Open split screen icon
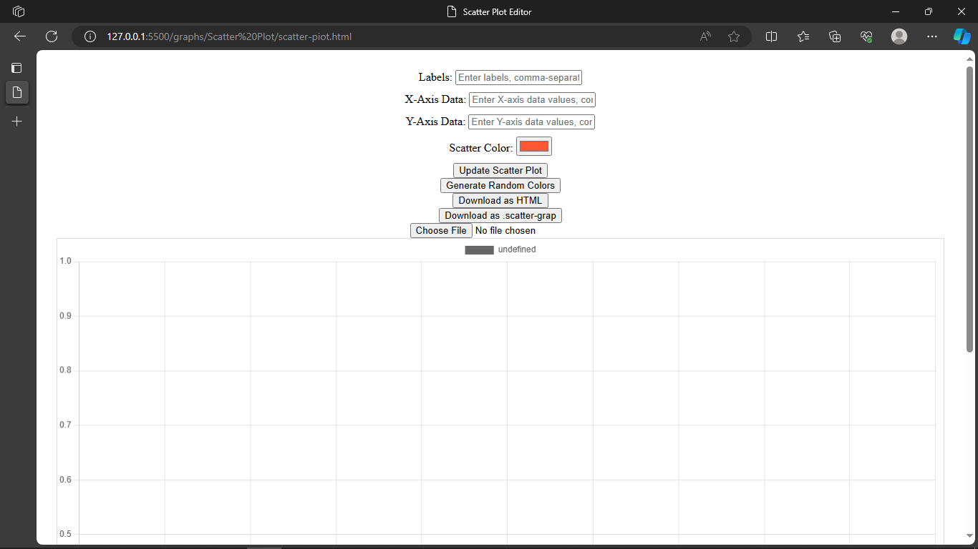Screen dimensions: 978x549 (772, 36)
